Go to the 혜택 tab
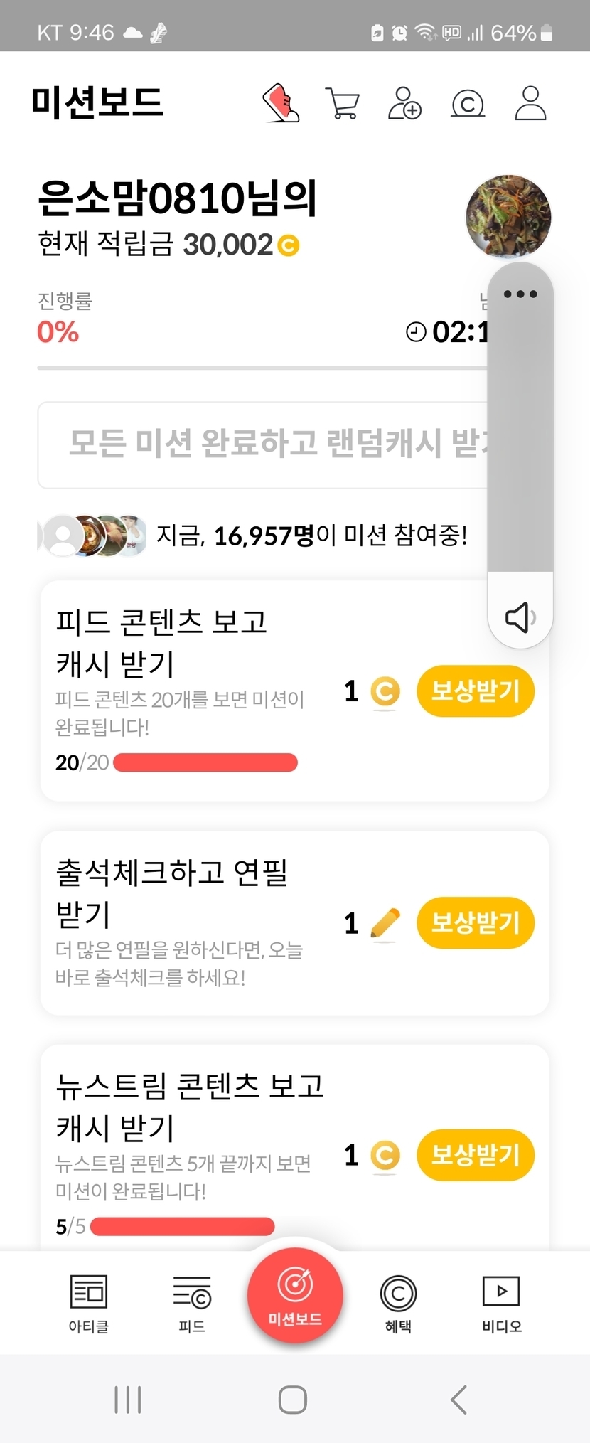Viewport: 590px width, 1443px height. [x=398, y=1303]
